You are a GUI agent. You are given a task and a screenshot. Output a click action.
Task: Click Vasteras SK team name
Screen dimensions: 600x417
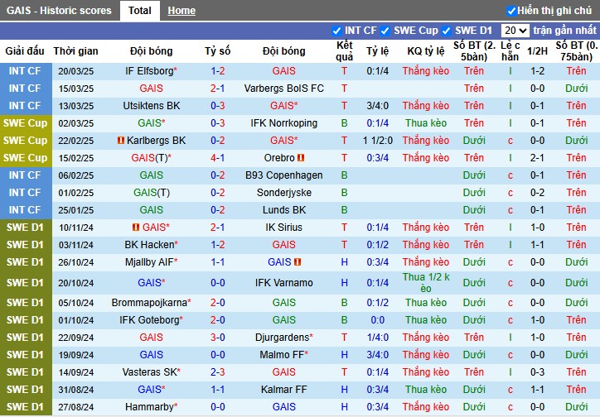click(150, 372)
